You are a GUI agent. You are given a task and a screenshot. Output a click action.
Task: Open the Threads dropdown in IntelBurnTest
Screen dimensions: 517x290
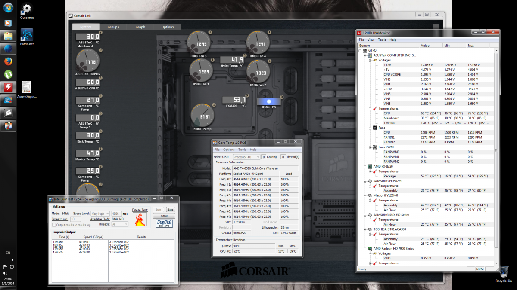pos(120,224)
